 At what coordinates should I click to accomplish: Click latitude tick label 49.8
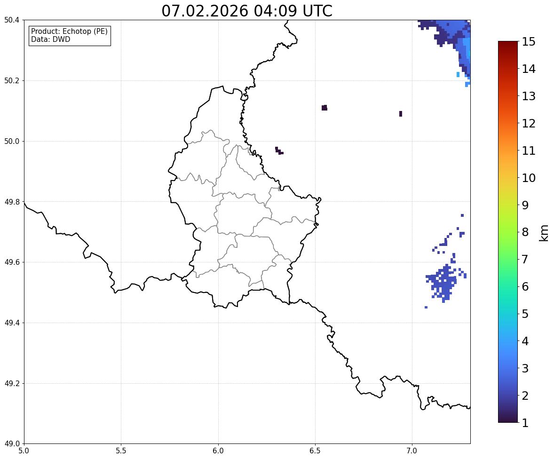[12, 202]
